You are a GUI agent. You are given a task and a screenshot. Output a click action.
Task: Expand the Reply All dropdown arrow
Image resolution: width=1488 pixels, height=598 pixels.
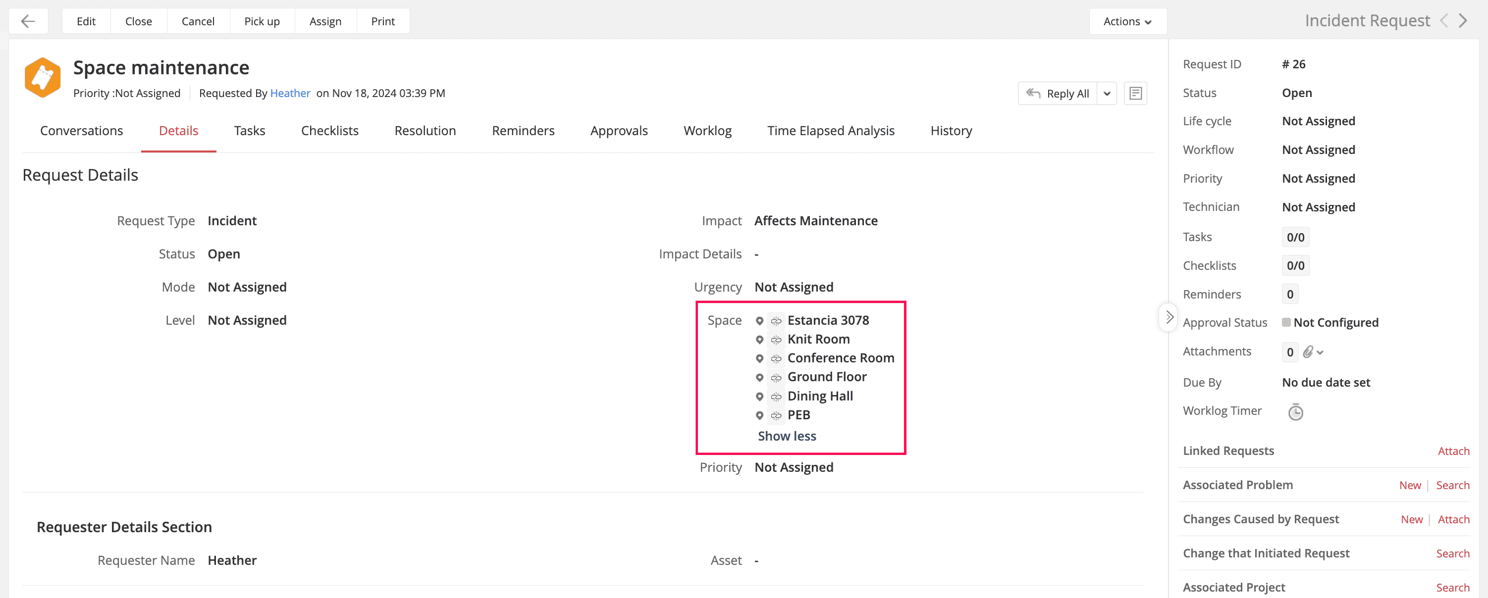1107,94
